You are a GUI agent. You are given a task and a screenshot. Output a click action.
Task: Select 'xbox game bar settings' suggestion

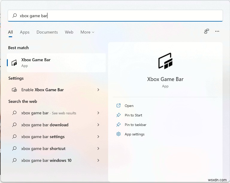[x=56, y=137]
